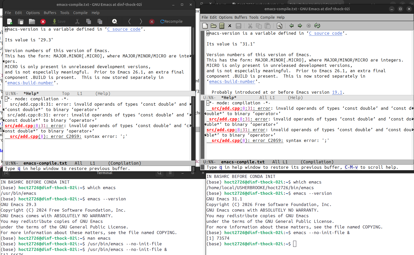
Task: Click 'src/add.cpp(8): error C2059' line, right Emacs
Action: coord(268,141)
